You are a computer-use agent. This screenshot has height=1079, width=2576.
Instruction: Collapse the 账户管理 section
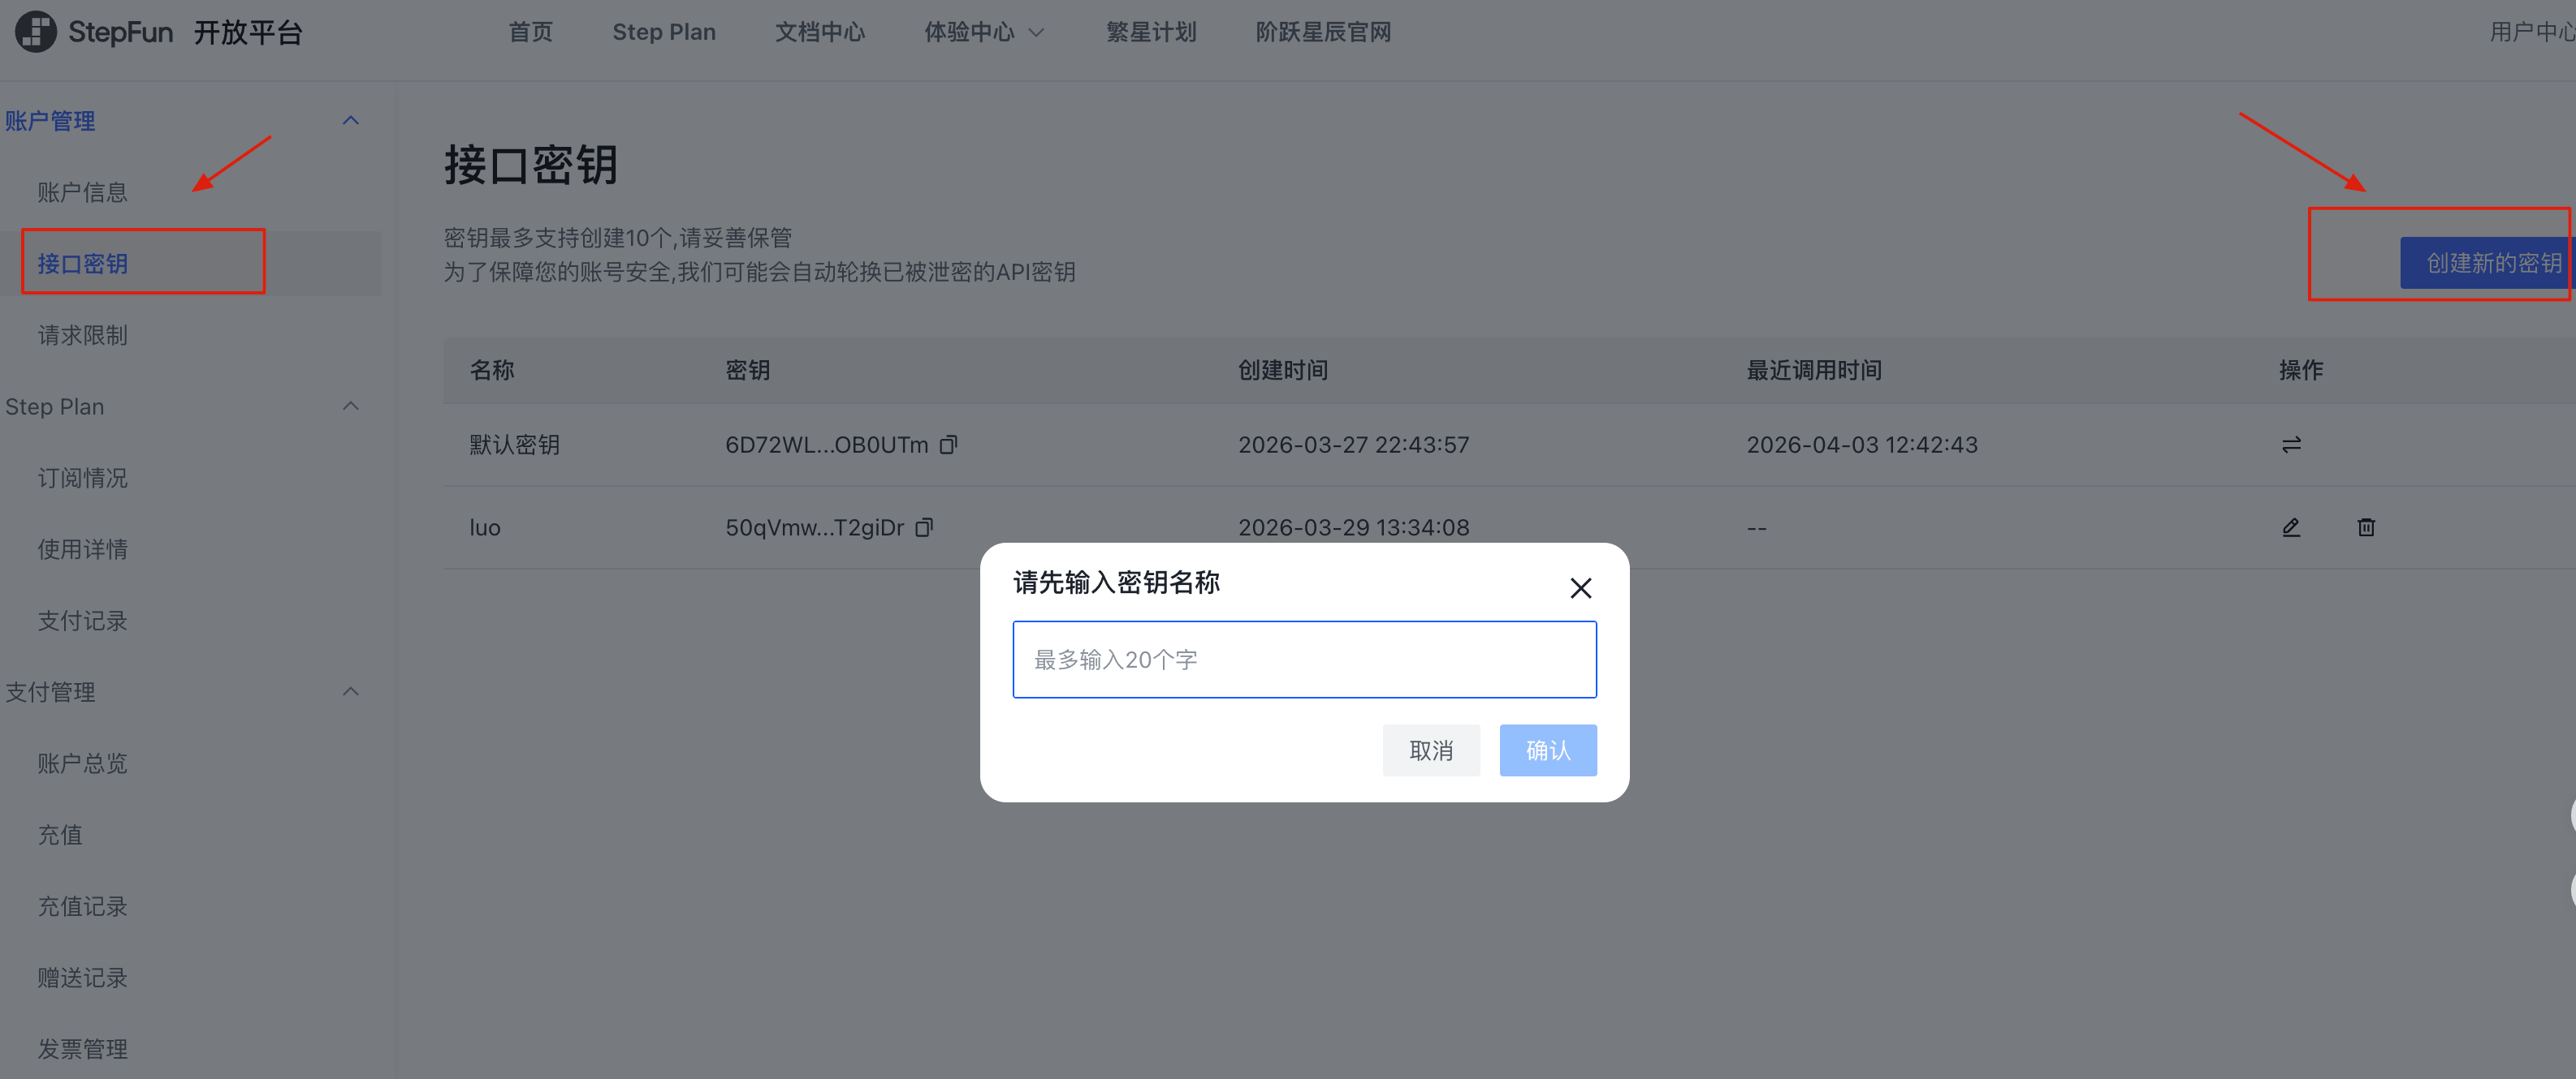tap(350, 121)
